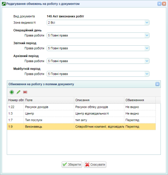Open Звітний період rights dropdown arrow
The height and width of the screenshot is (175, 168).
tap(147, 48)
